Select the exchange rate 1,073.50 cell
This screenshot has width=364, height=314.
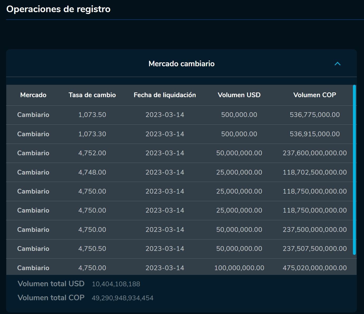click(92, 115)
